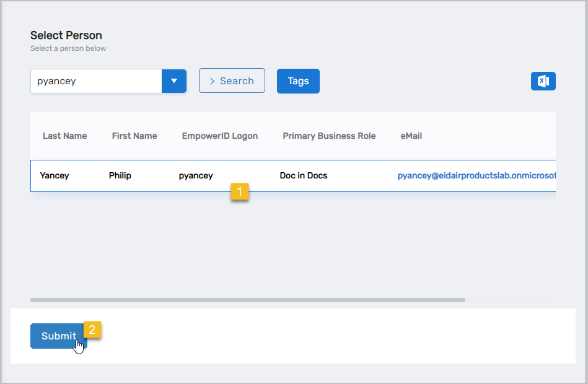
Task: Sort by eMail column header
Action: tap(411, 136)
